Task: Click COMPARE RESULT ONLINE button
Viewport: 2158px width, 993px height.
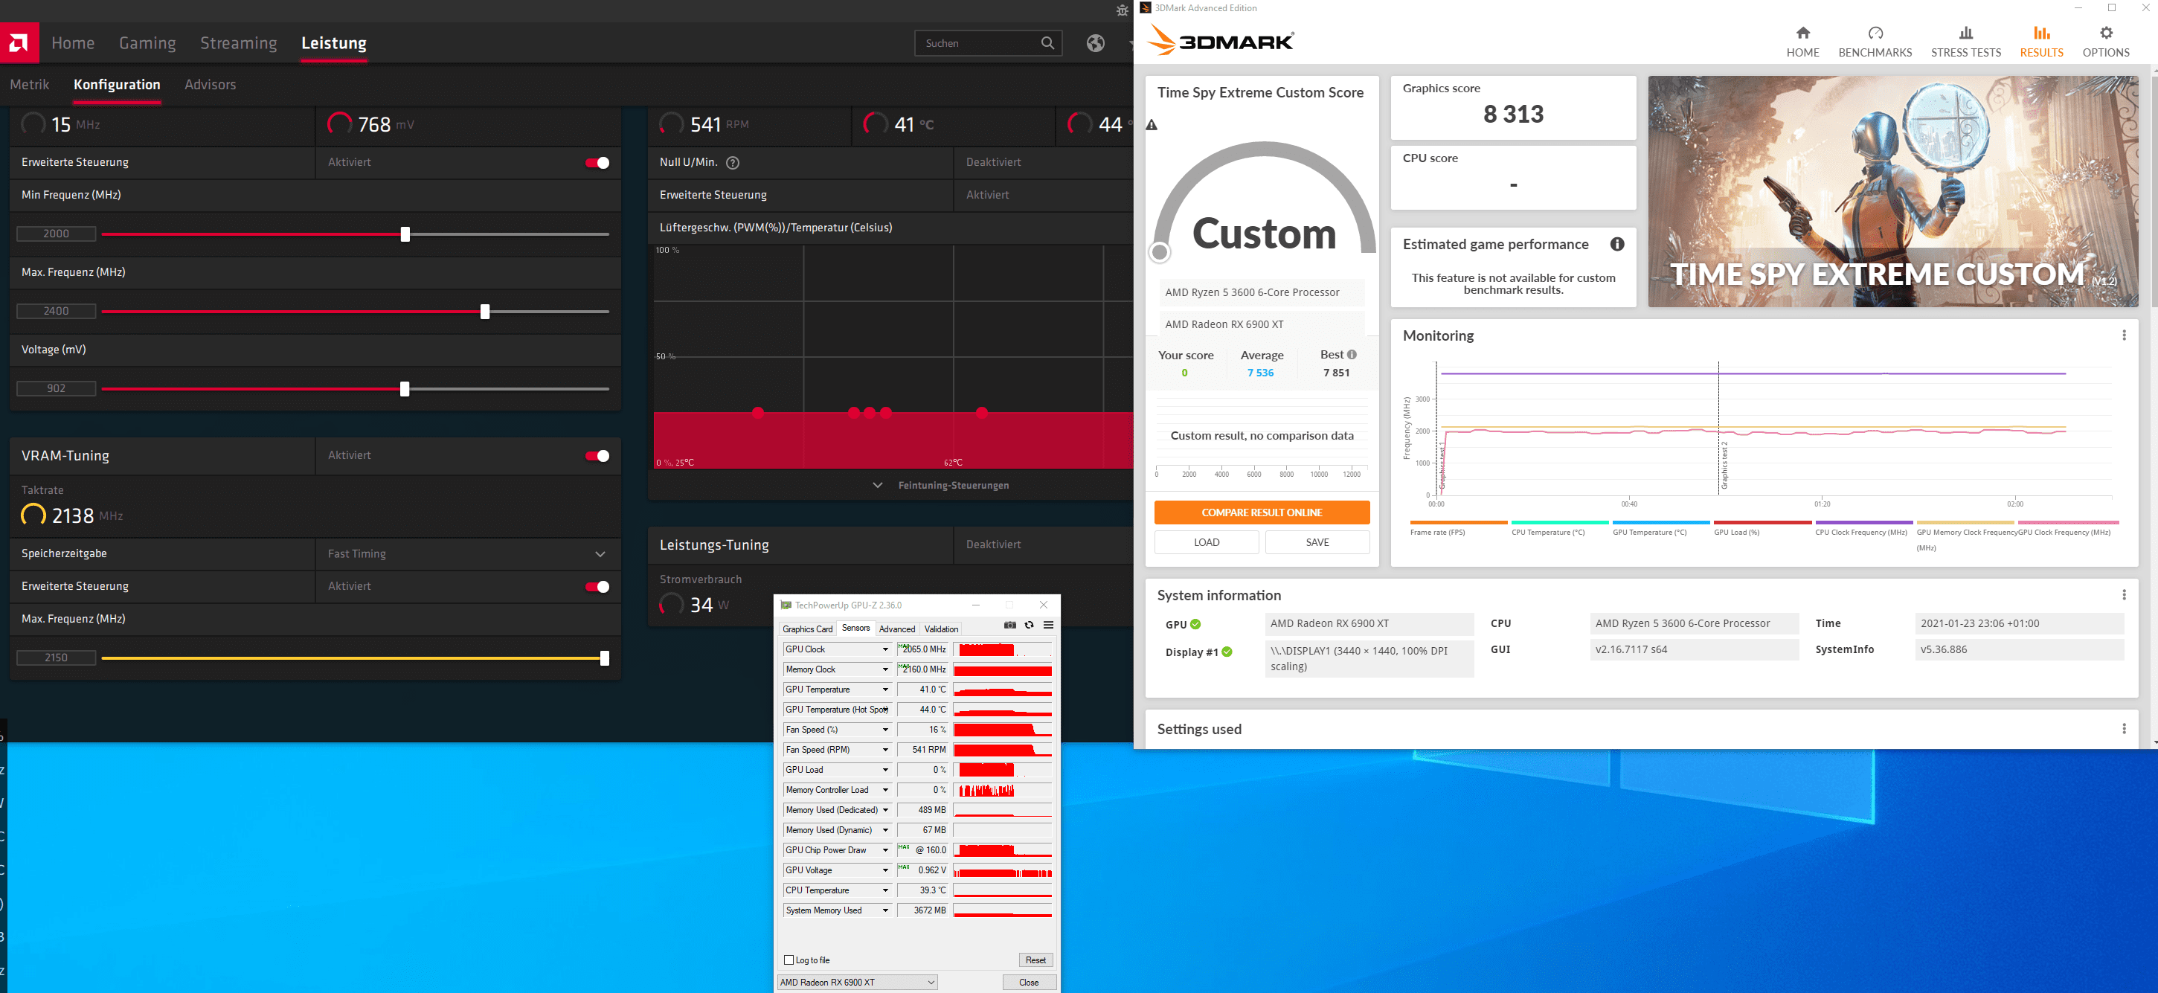Action: click(x=1262, y=512)
